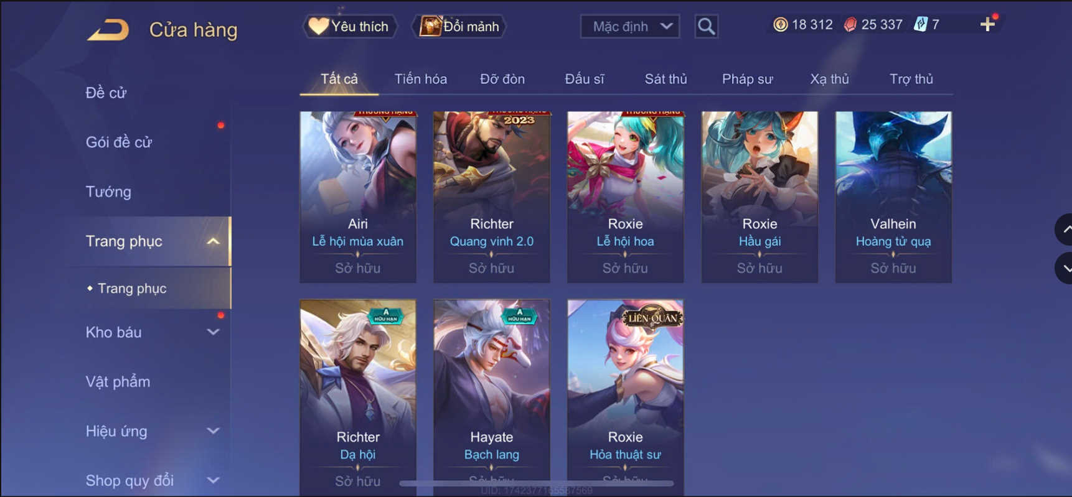This screenshot has width=1072, height=497.
Task: Tap the plus icon to add currency
Action: pos(987,24)
